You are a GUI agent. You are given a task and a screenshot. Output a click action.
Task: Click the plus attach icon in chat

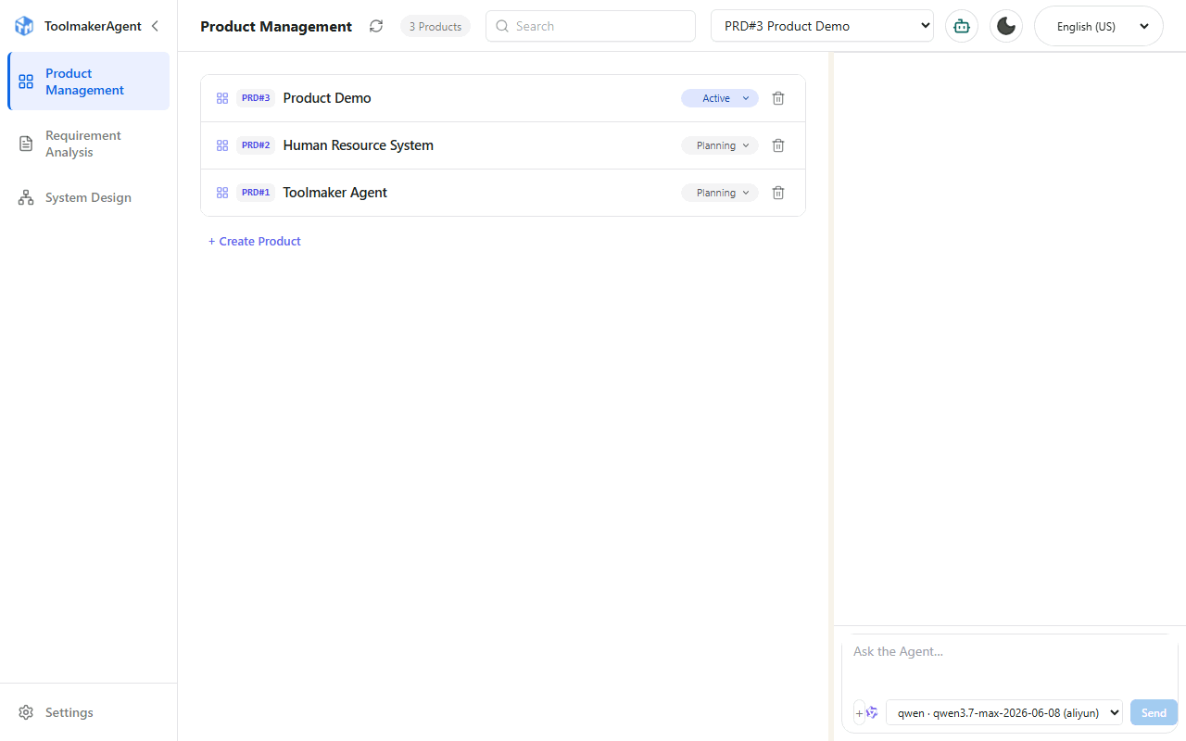[859, 712]
